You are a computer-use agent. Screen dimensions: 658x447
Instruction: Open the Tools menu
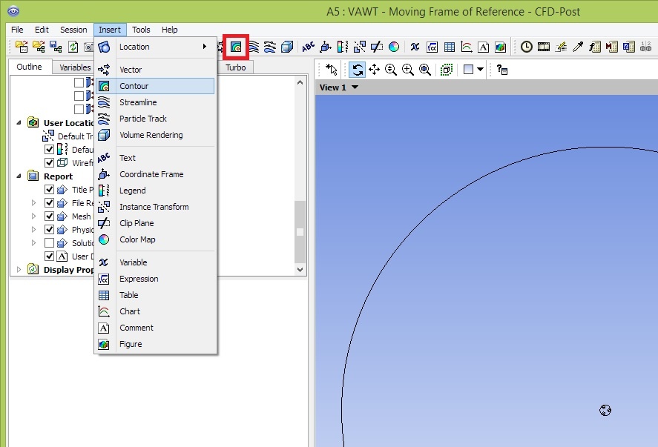[x=141, y=30]
